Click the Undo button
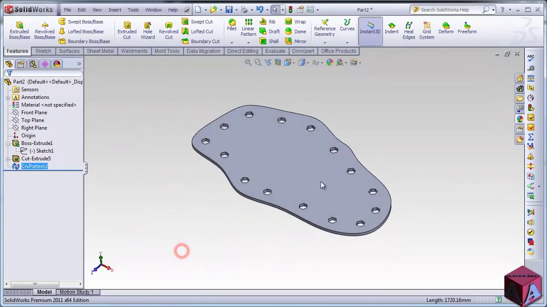Image resolution: width=547 pixels, height=307 pixels. [x=259, y=10]
